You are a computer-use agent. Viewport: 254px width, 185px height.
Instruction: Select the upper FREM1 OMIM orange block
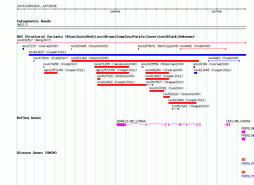pyautogui.click(x=243, y=160)
